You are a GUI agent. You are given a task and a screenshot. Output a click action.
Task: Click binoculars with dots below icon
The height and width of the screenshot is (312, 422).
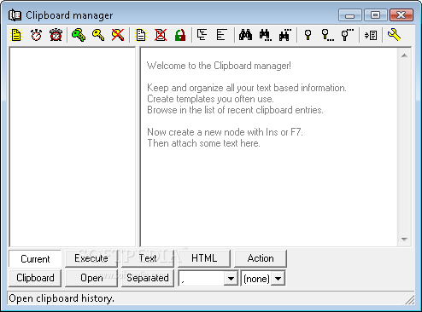(x=266, y=35)
